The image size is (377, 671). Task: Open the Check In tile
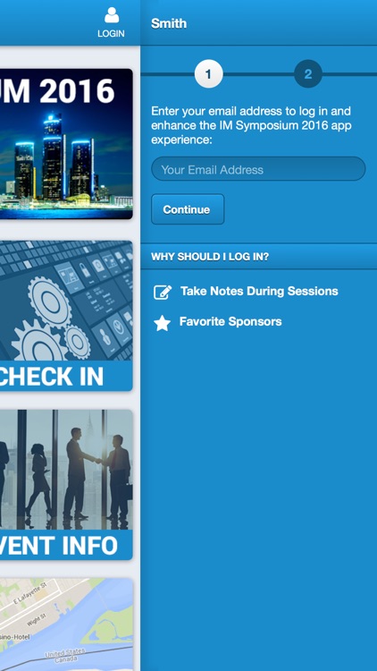click(x=66, y=316)
